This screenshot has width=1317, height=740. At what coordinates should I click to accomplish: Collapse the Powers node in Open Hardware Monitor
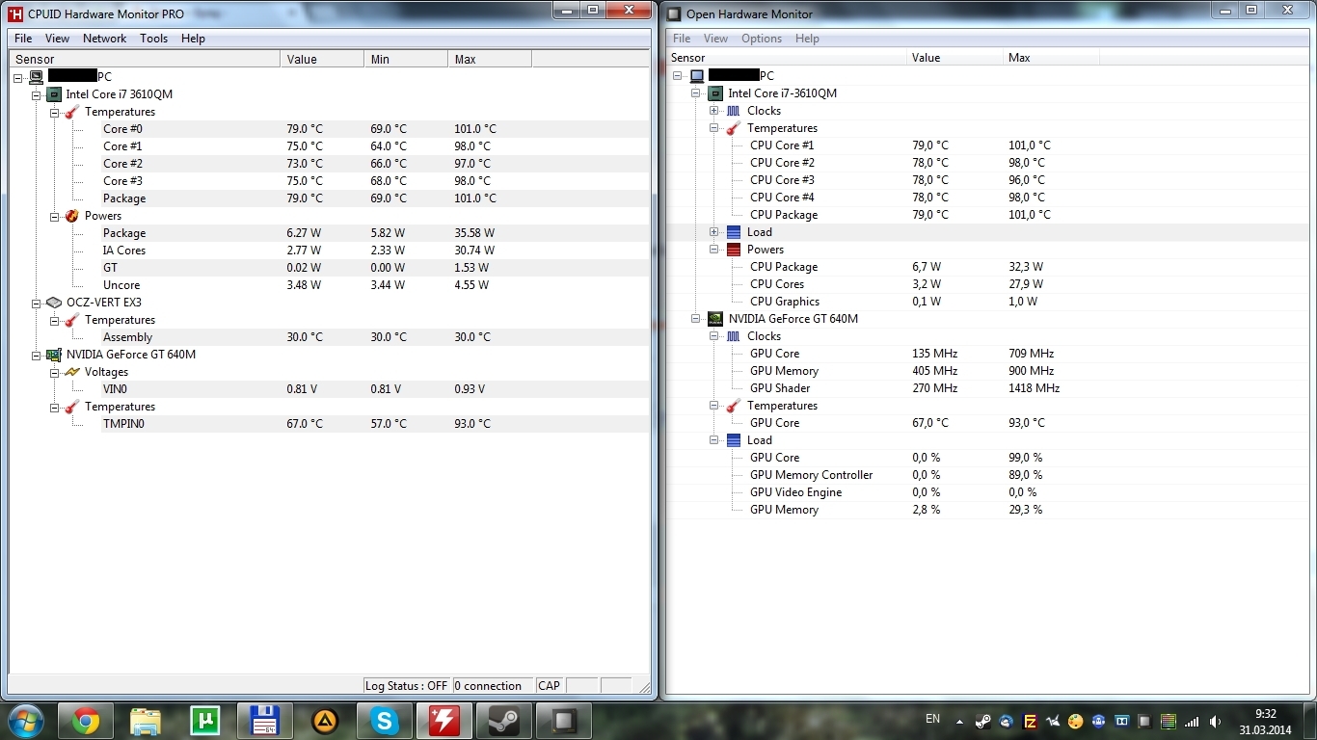point(714,250)
